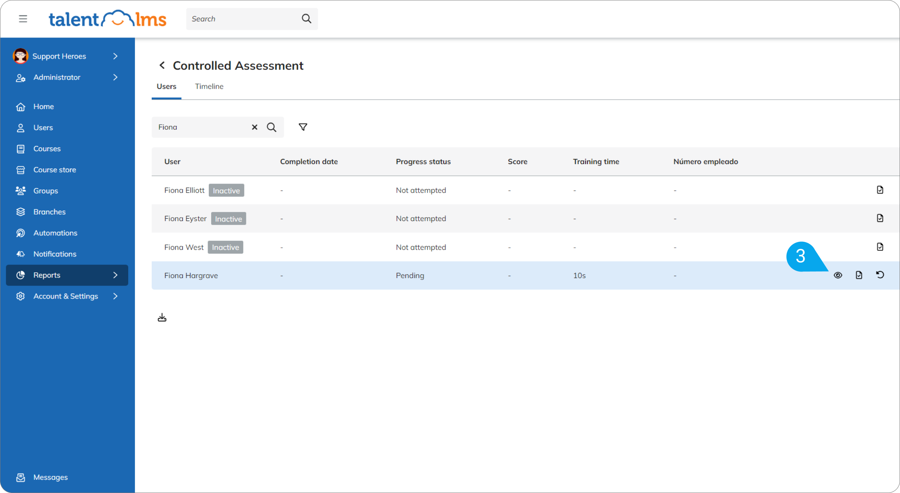Open Fiona Hargrave's user row
This screenshot has width=900, height=493.
point(525,275)
